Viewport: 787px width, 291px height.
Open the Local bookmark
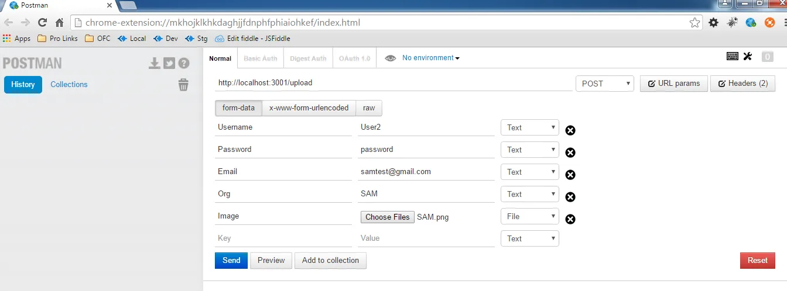[132, 39]
